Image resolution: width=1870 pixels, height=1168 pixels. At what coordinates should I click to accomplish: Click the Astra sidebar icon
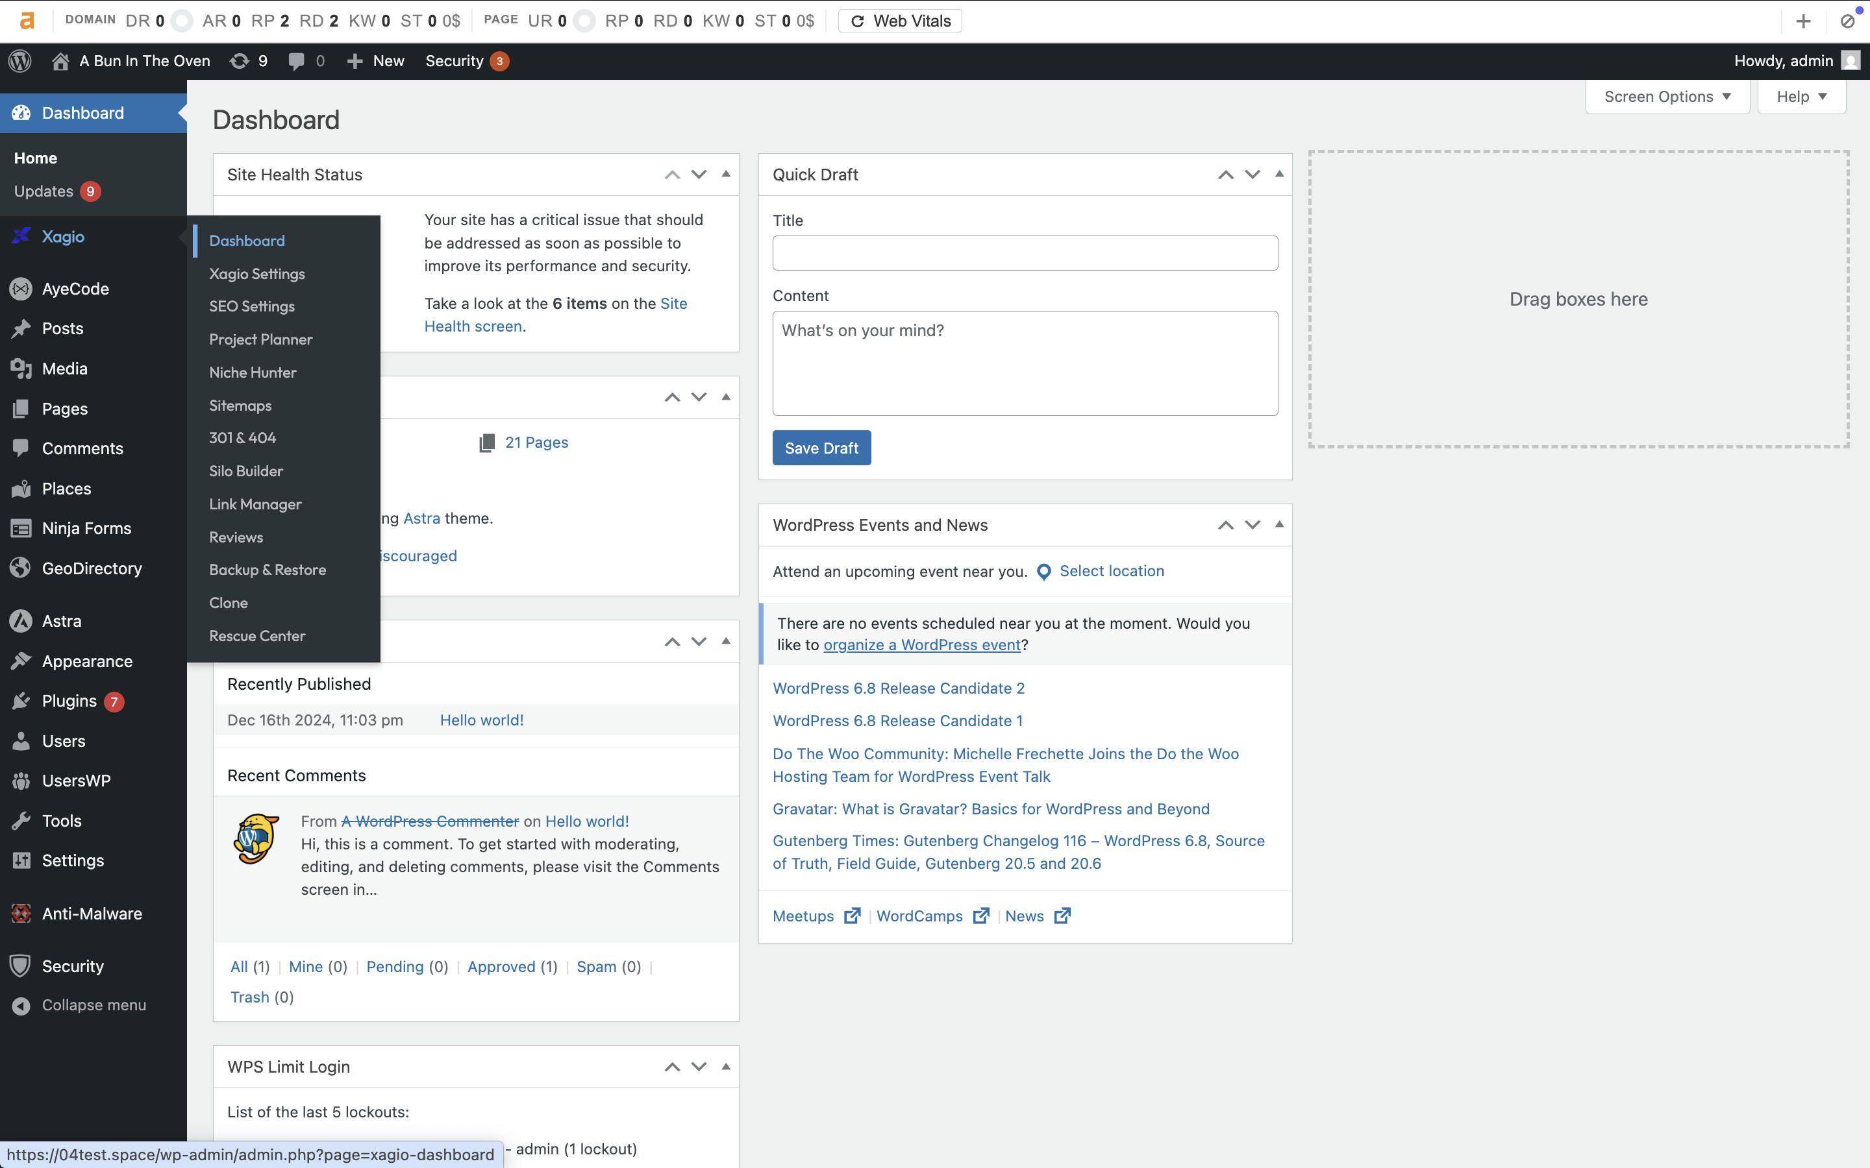pos(21,621)
